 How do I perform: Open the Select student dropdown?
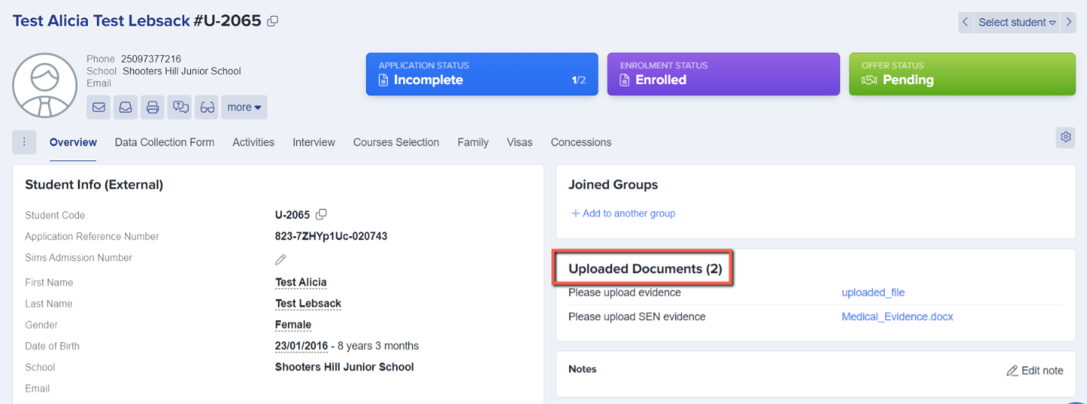click(x=1017, y=22)
